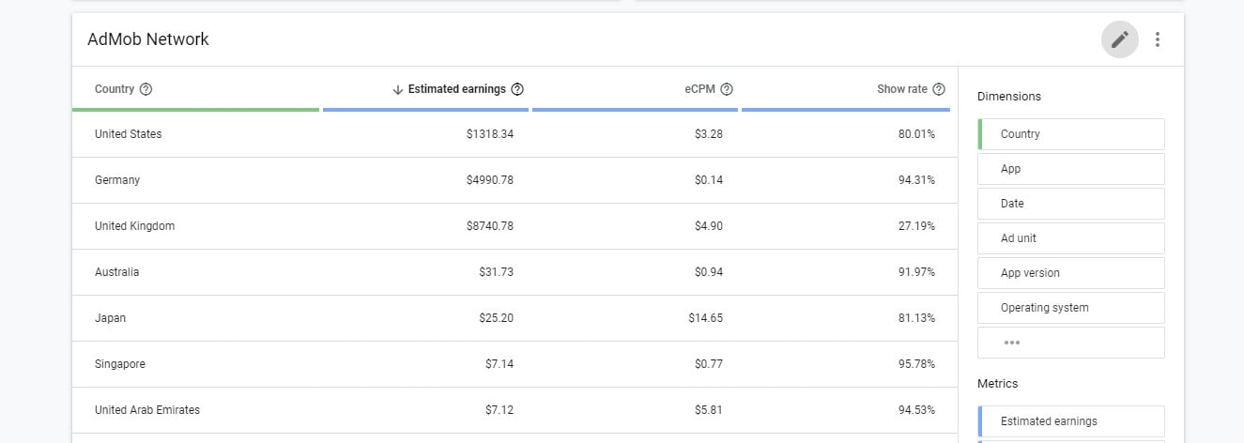Sort table by Country column header
1244x443 pixels.
coord(115,89)
